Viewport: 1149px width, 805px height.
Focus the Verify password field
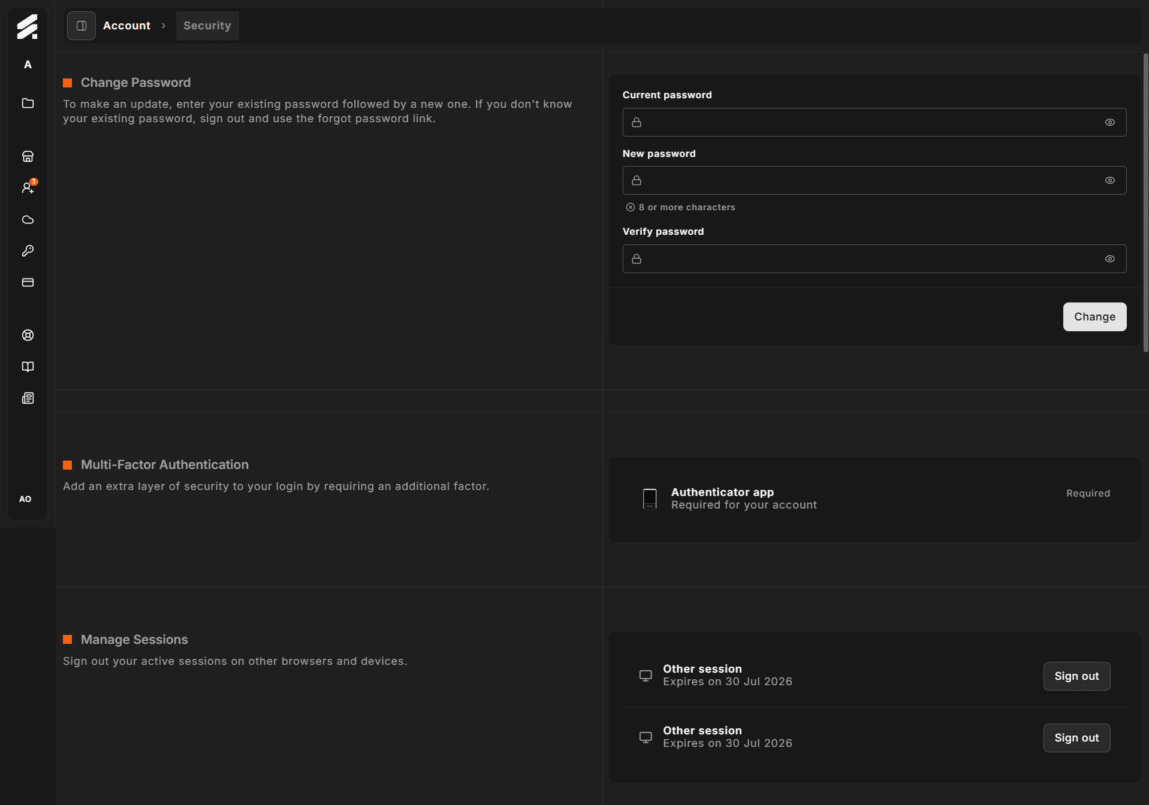874,259
